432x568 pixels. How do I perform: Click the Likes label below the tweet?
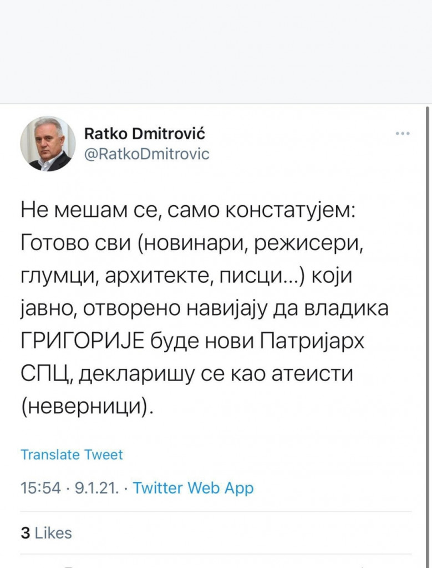coord(54,532)
